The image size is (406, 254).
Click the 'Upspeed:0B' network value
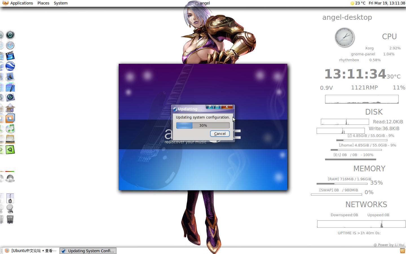pyautogui.click(x=378, y=215)
